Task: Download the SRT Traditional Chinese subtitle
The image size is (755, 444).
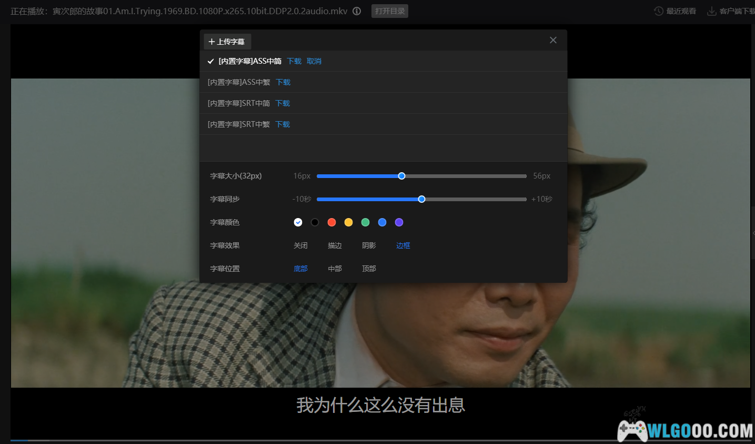Action: coord(283,124)
